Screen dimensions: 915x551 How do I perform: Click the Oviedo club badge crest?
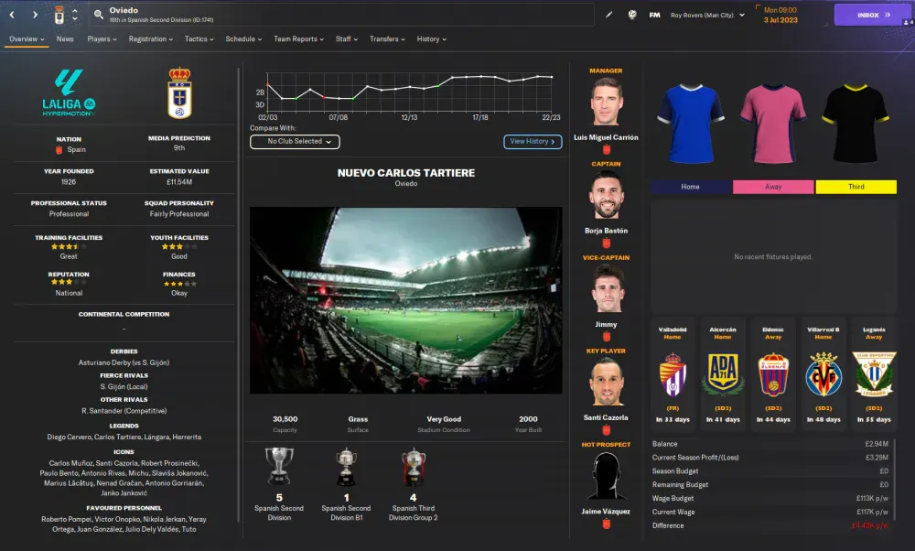tap(179, 93)
